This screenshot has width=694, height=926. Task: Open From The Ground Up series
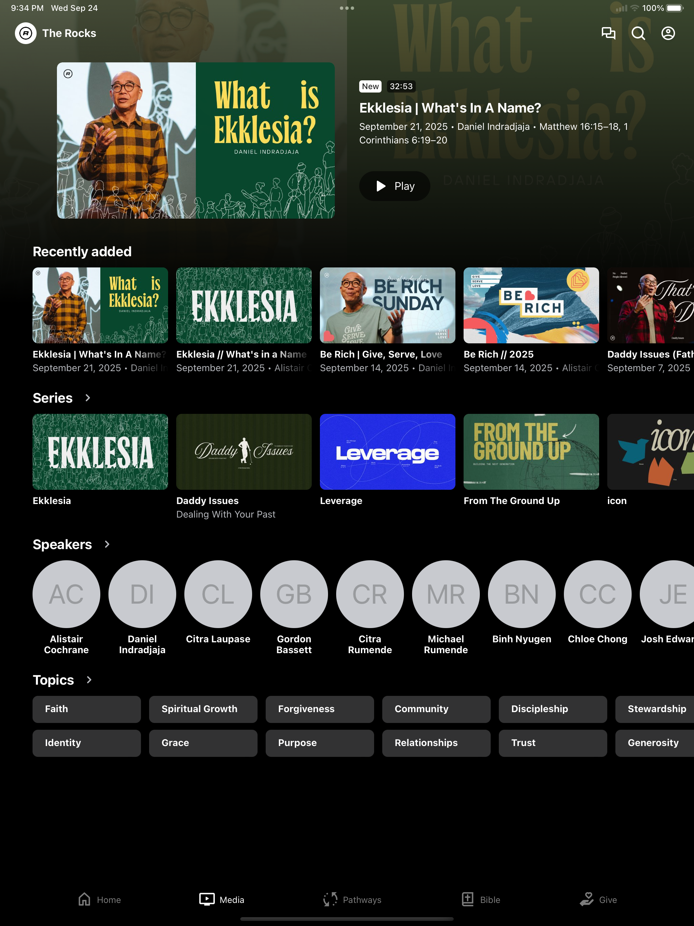pyautogui.click(x=531, y=452)
